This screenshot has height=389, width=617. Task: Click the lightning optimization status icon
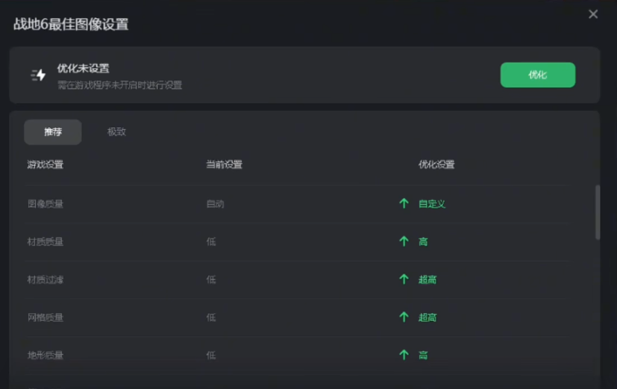click(39, 75)
